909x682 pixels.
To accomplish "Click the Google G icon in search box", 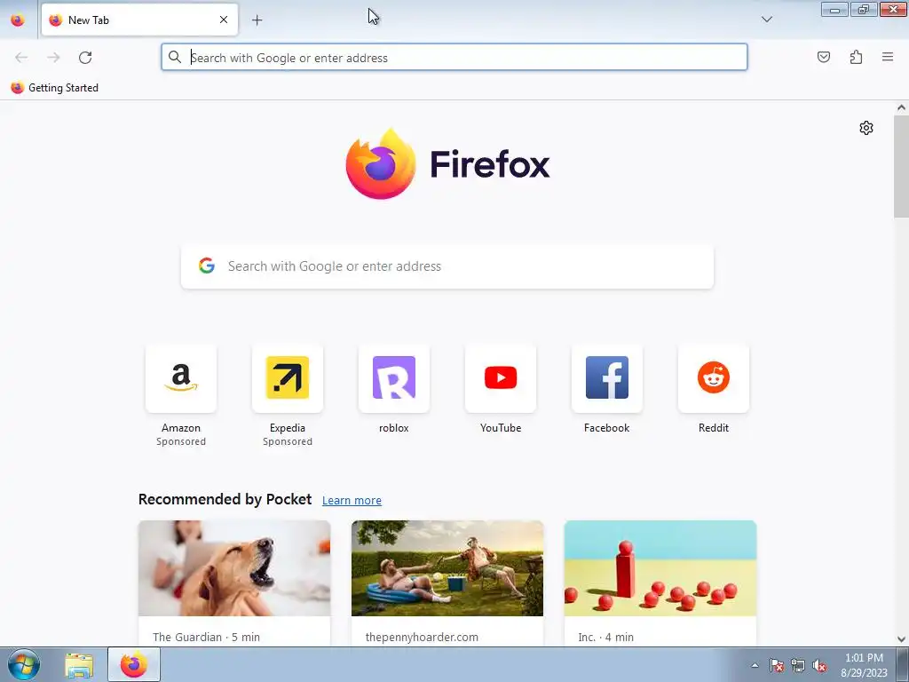I will (x=206, y=266).
